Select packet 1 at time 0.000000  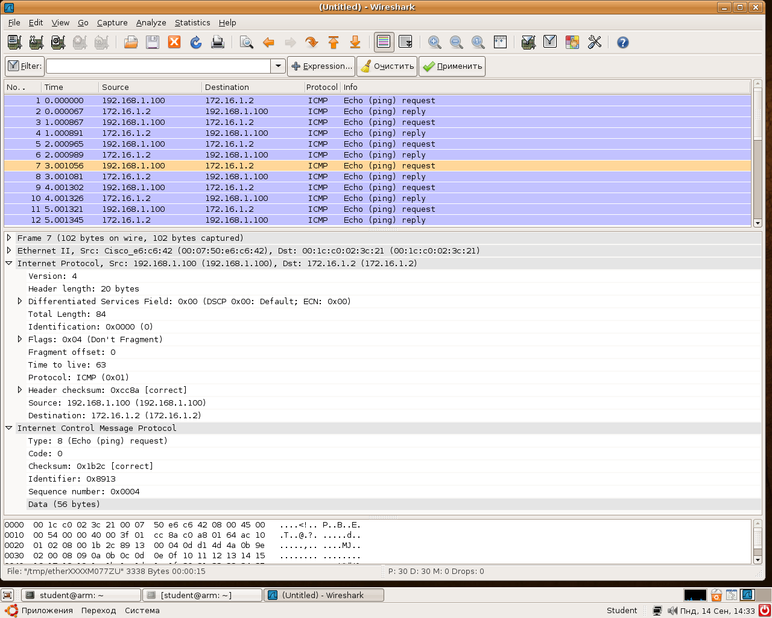[378, 100]
